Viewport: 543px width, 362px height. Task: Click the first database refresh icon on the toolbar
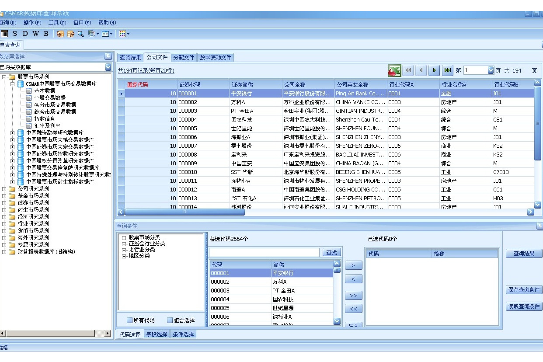(x=61, y=34)
